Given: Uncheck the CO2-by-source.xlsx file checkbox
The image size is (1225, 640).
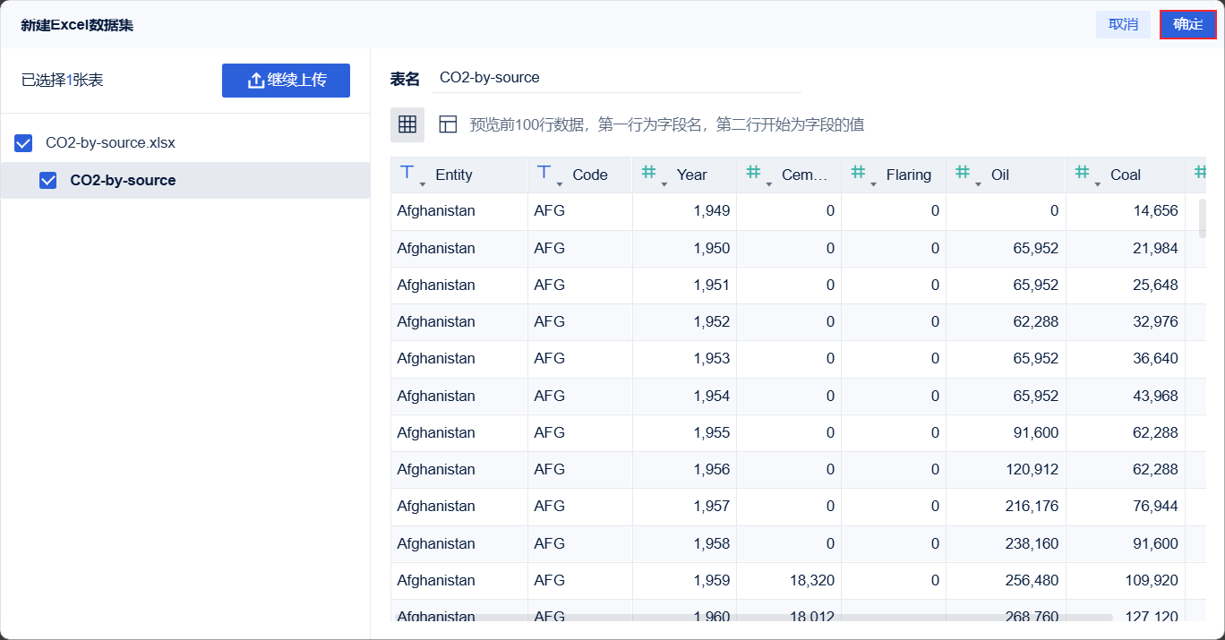Looking at the screenshot, I should click(x=24, y=143).
